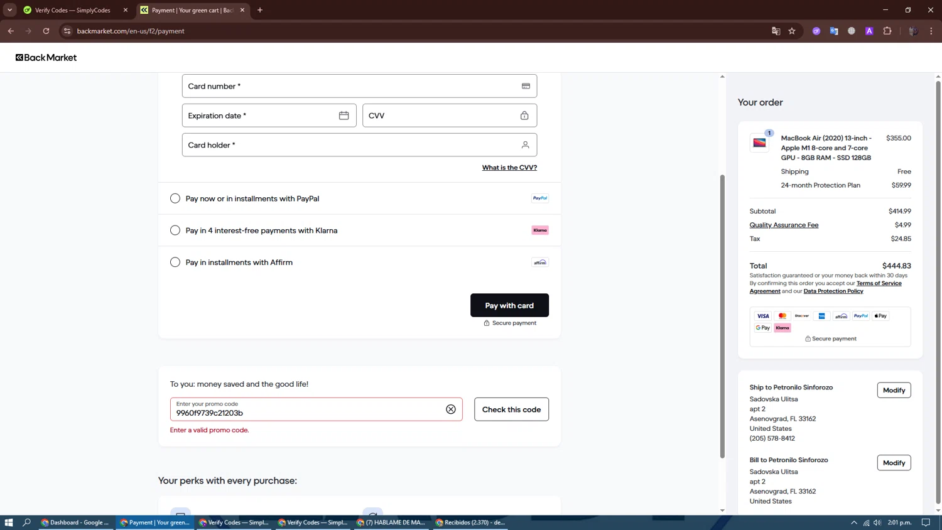
Task: Focus the CVV input field
Action: coord(449,116)
